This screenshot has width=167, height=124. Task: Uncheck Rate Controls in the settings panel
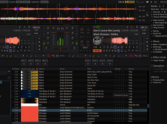152,20
